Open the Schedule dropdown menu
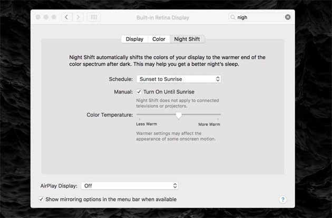 click(179, 79)
